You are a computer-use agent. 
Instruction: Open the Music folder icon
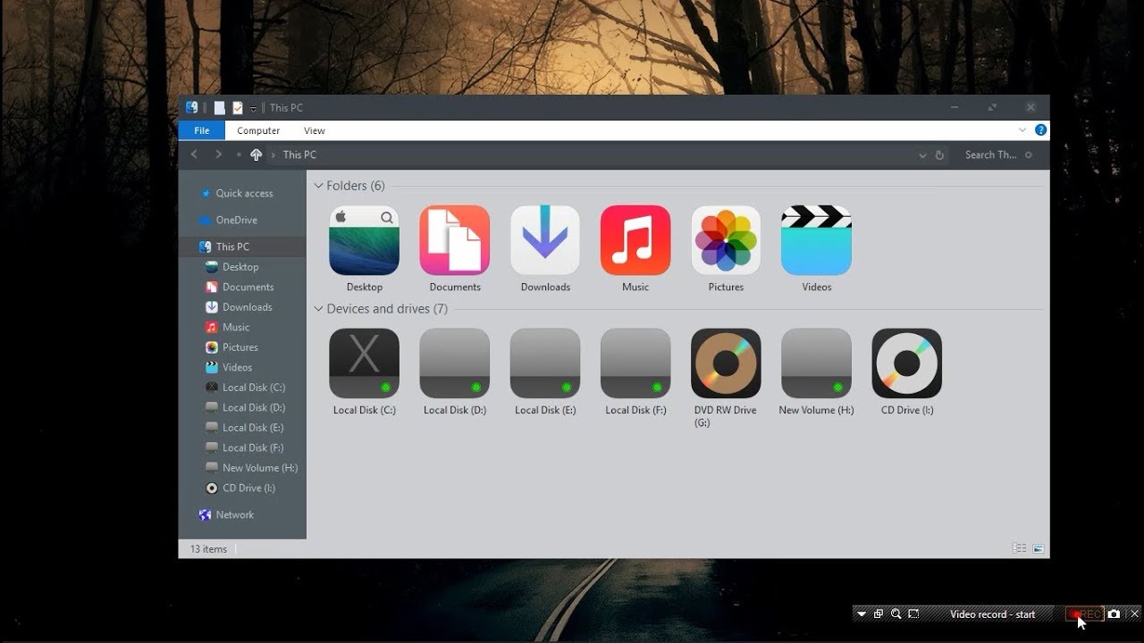pos(635,239)
